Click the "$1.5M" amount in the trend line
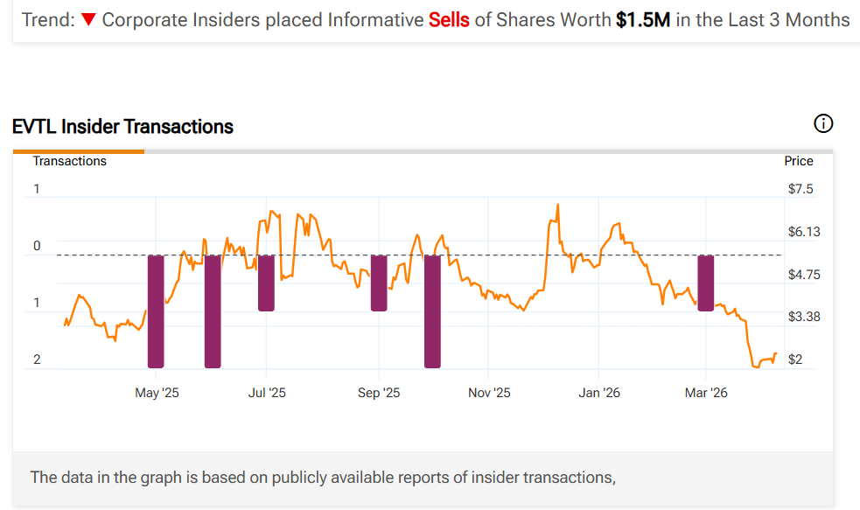 tap(643, 19)
